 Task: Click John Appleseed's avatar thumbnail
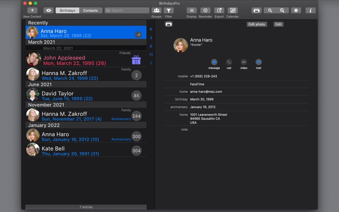(33, 59)
